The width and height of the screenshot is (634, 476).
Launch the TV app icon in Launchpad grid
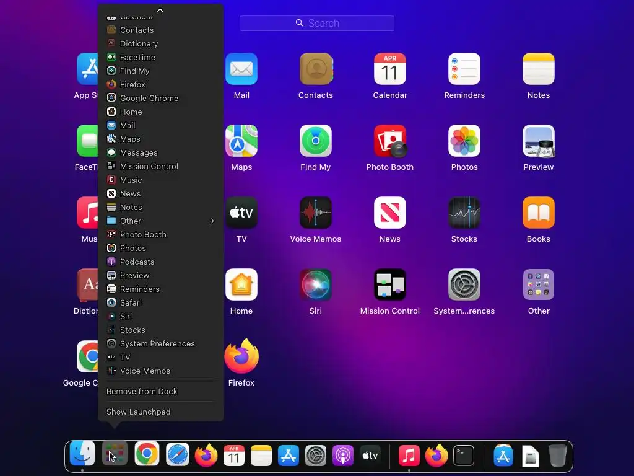tap(241, 213)
